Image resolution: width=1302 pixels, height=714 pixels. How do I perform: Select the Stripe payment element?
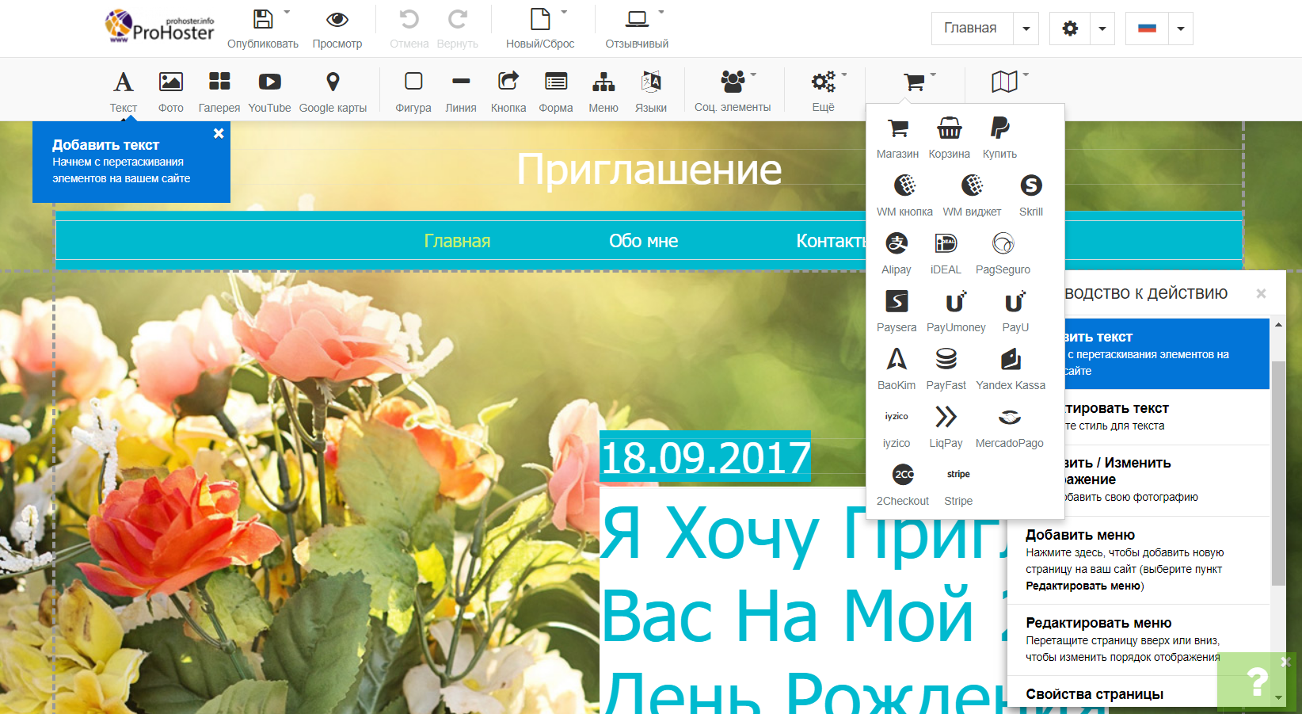[x=958, y=483]
